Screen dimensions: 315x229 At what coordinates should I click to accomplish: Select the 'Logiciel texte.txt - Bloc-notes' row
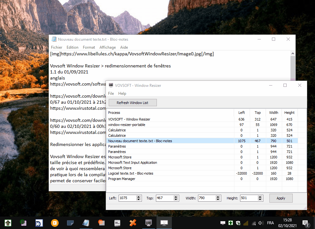pyautogui.click(x=202, y=173)
